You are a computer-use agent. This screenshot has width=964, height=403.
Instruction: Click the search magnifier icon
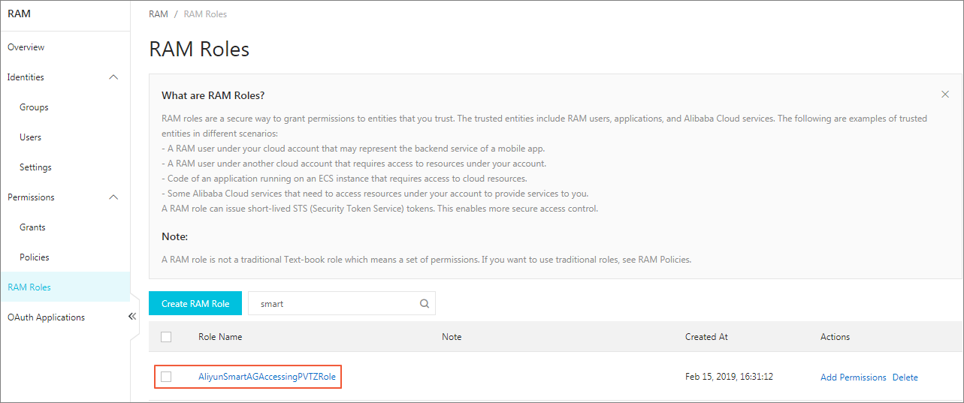click(425, 304)
